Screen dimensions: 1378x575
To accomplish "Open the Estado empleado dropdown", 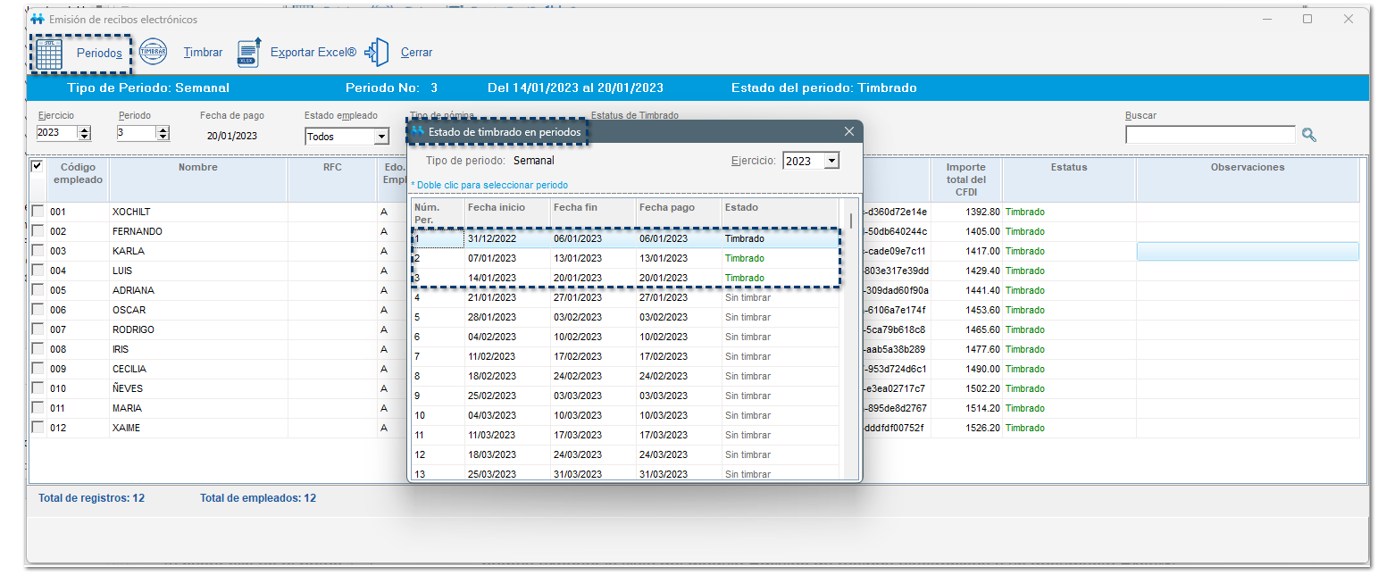I will click(381, 137).
